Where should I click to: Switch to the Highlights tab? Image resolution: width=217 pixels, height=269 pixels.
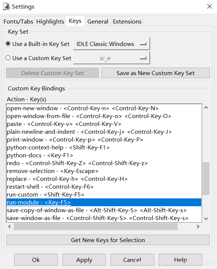[x=50, y=21]
